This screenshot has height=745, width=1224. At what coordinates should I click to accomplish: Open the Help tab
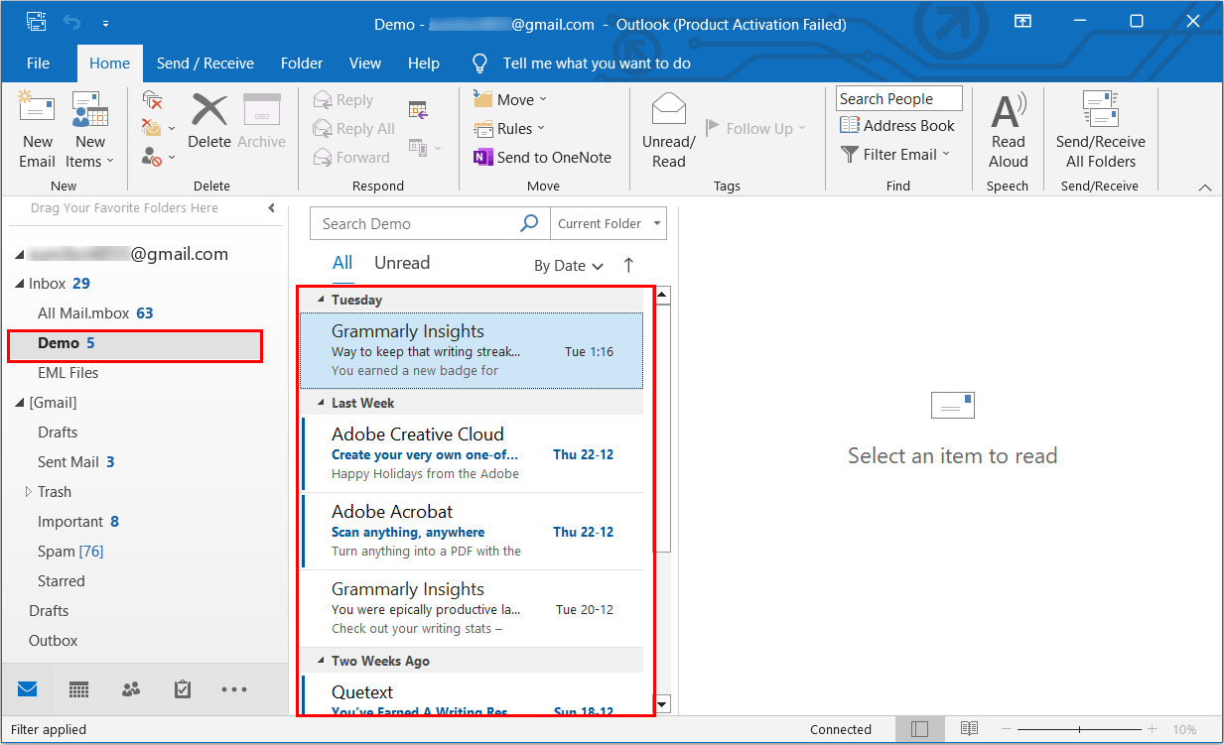424,62
